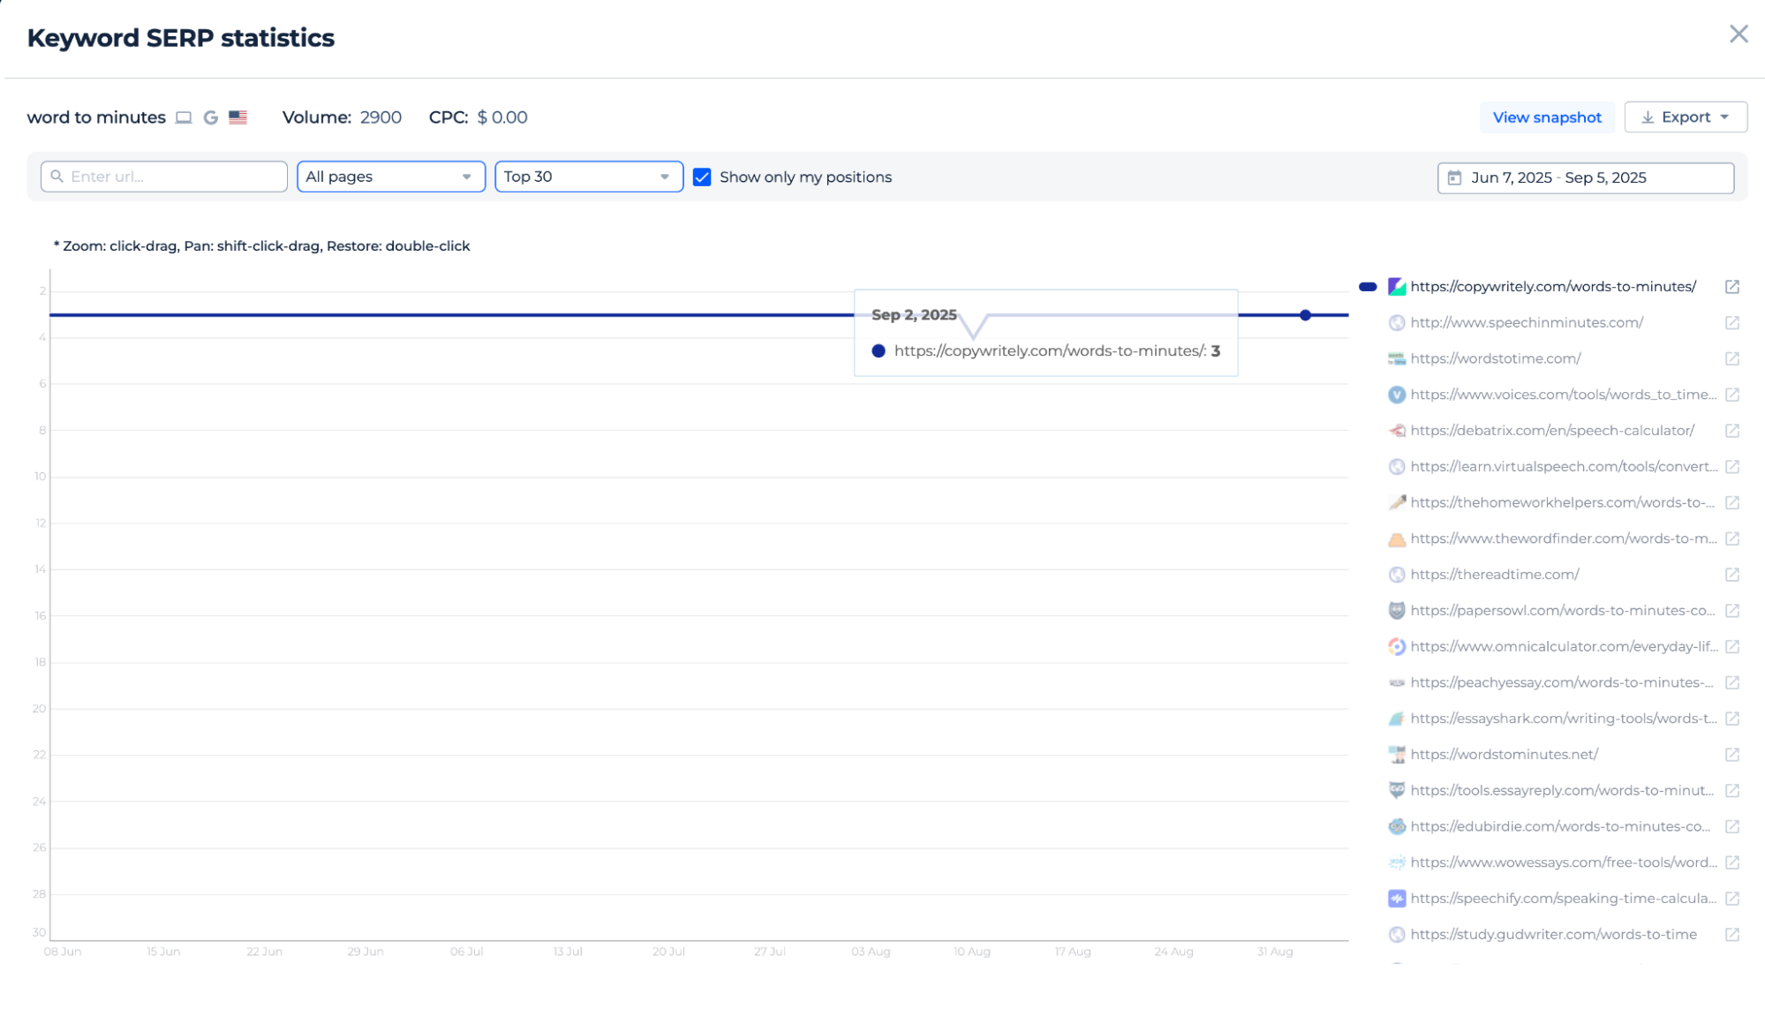Open wordstominutes.net external link icon

[x=1732, y=755]
